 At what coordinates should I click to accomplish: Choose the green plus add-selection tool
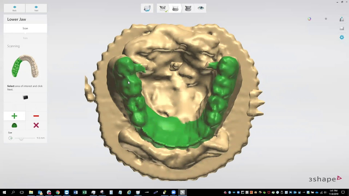14,116
